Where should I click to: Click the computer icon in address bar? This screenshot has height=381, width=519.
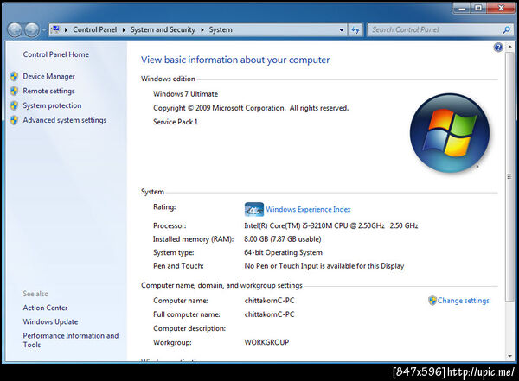[55, 29]
